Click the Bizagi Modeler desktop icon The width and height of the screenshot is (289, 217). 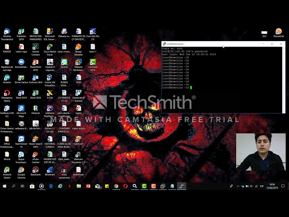[78, 50]
